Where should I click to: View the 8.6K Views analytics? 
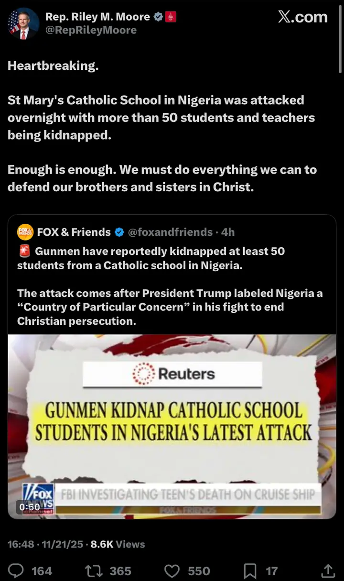click(x=118, y=544)
